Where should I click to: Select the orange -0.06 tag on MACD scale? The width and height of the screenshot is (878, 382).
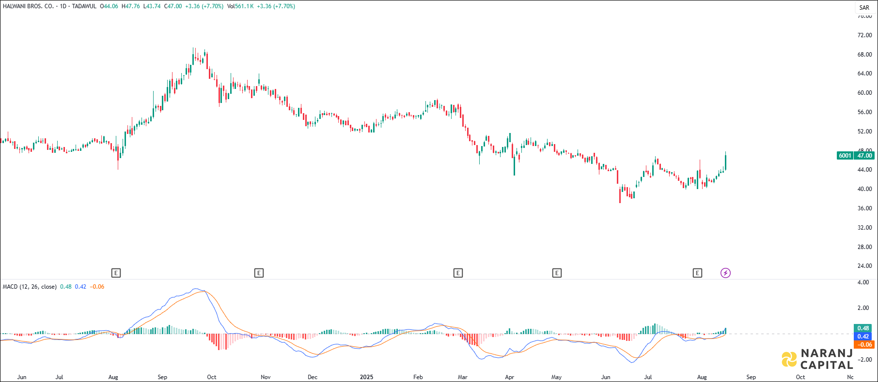(x=864, y=345)
